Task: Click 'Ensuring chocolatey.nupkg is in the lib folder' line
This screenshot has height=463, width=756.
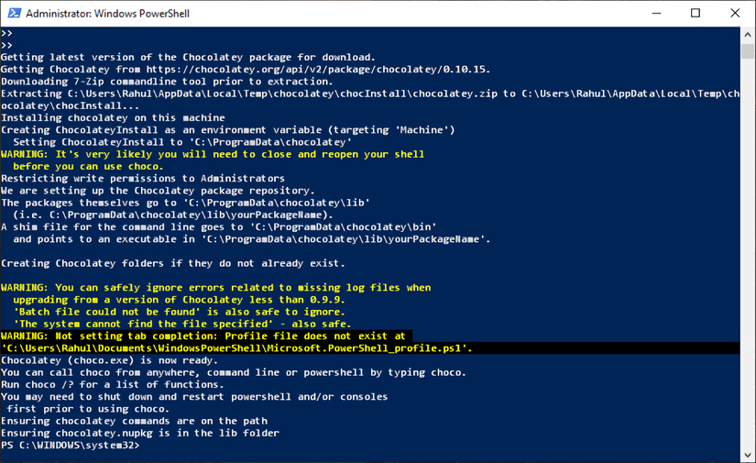Action: pyautogui.click(x=140, y=433)
